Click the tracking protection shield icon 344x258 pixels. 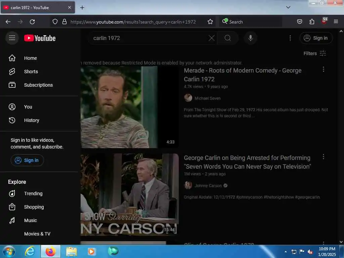pos(55,21)
